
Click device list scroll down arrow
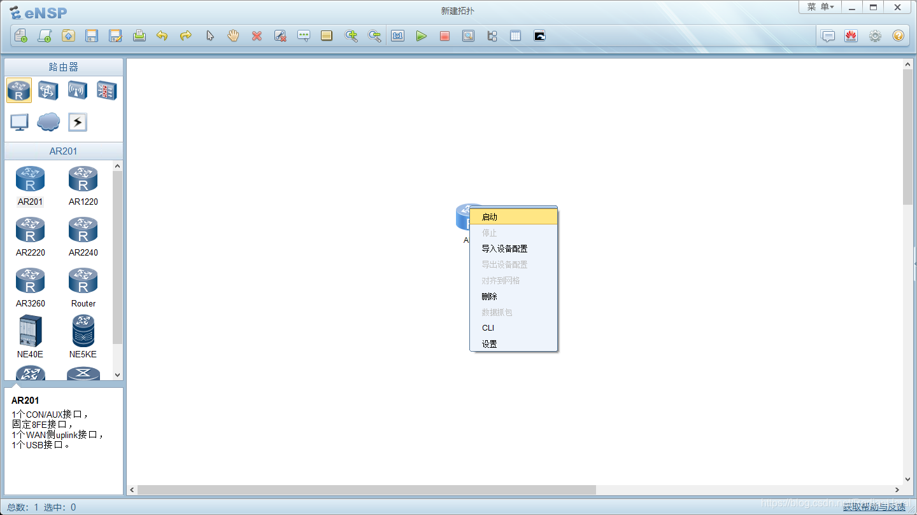[117, 375]
